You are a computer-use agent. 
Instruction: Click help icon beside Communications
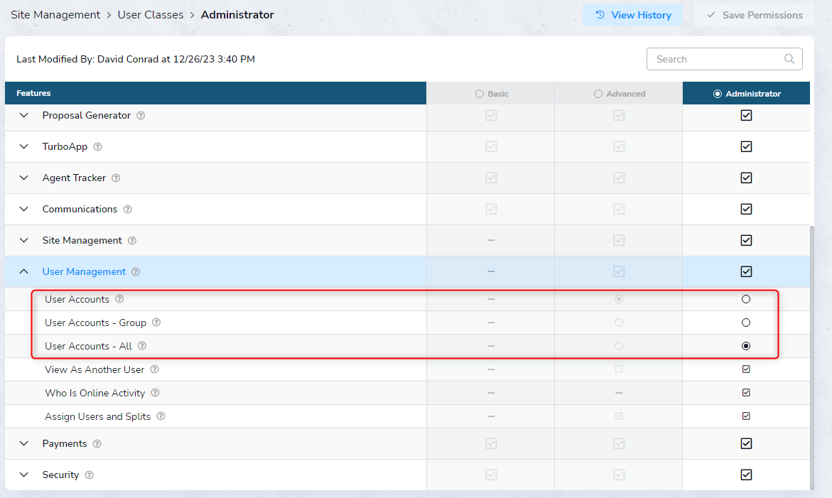(128, 210)
